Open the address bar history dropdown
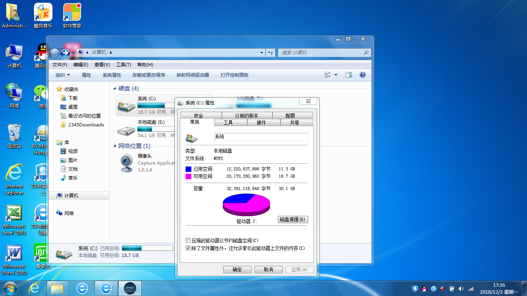The width and height of the screenshot is (527, 296). click(x=261, y=52)
